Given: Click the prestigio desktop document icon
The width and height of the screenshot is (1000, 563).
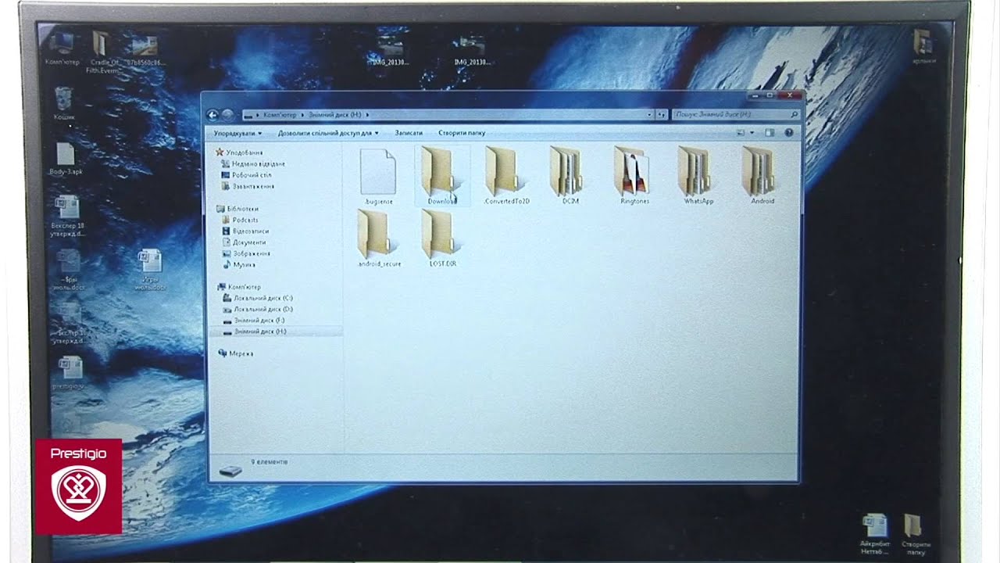Looking at the screenshot, I should point(69,373).
